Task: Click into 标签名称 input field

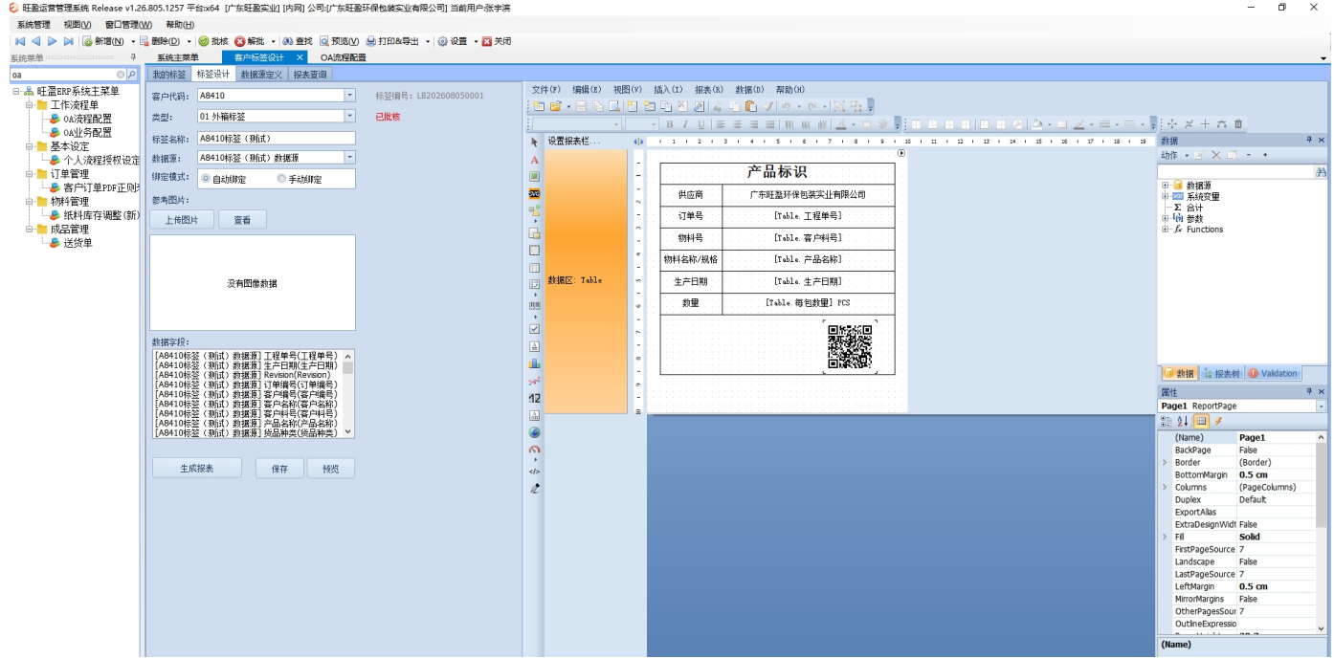Action: pyautogui.click(x=276, y=138)
